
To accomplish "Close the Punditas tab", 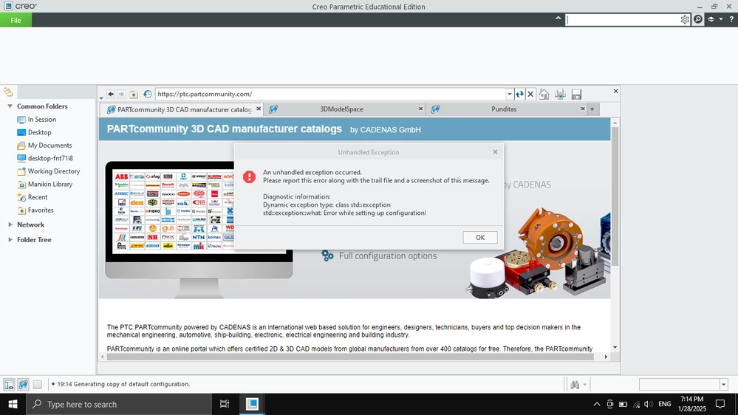I will click(x=583, y=109).
